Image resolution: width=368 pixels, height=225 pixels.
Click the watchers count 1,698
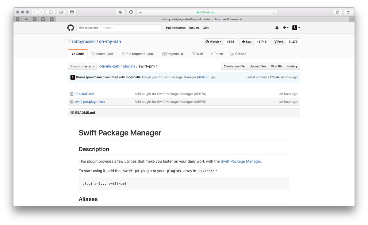pyautogui.click(x=230, y=42)
